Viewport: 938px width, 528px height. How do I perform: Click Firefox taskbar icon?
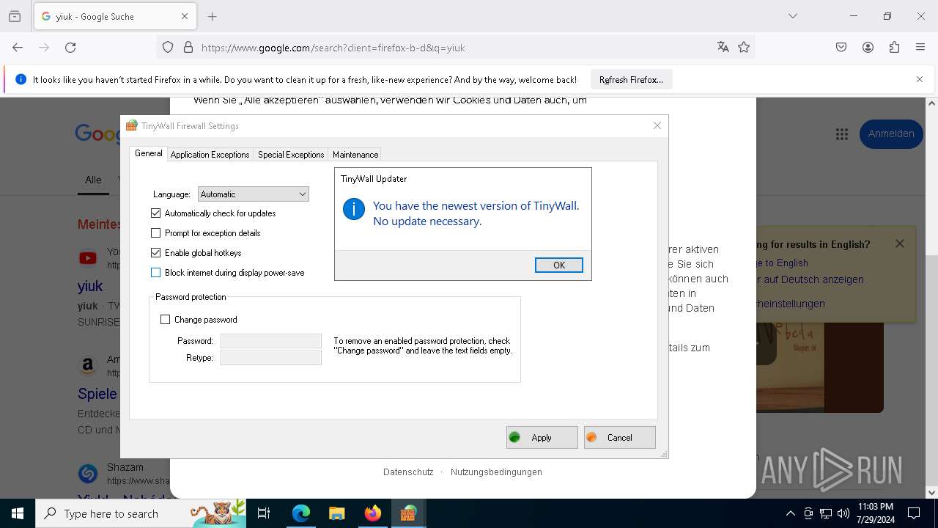[372, 513]
